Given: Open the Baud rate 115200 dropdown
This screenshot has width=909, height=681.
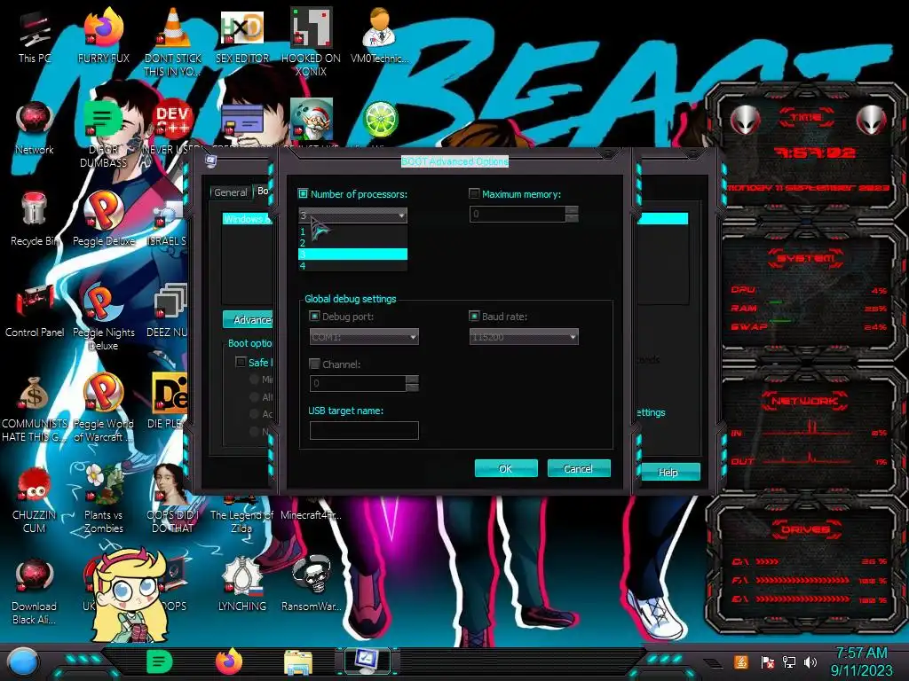Looking at the screenshot, I should point(524,336).
